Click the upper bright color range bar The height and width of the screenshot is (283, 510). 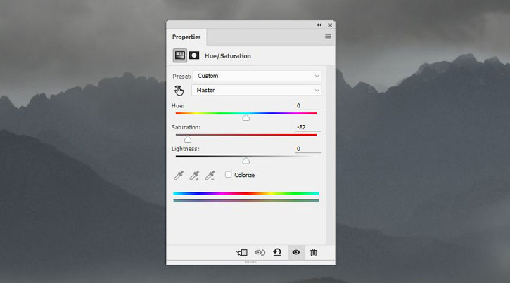click(246, 193)
